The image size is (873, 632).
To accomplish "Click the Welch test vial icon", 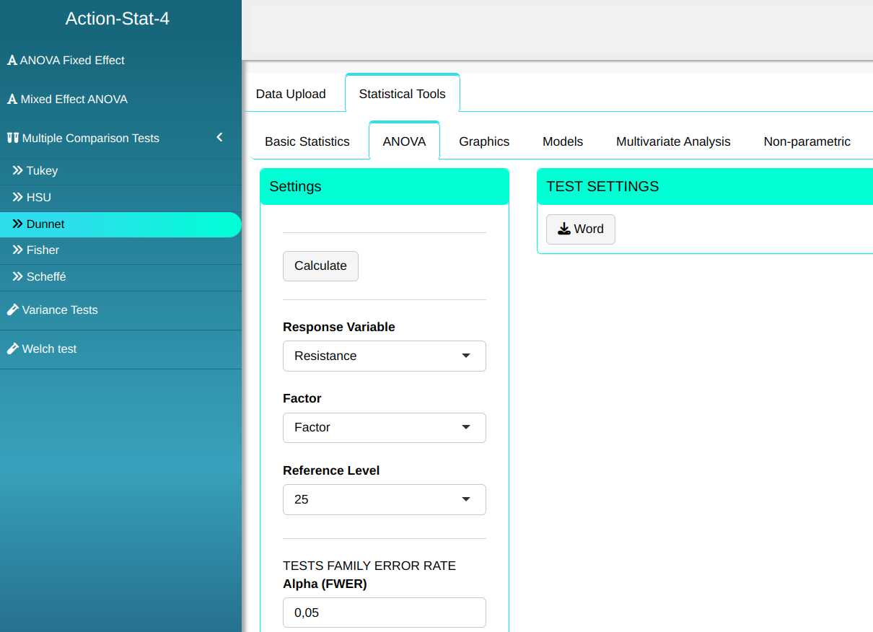I will click(12, 348).
